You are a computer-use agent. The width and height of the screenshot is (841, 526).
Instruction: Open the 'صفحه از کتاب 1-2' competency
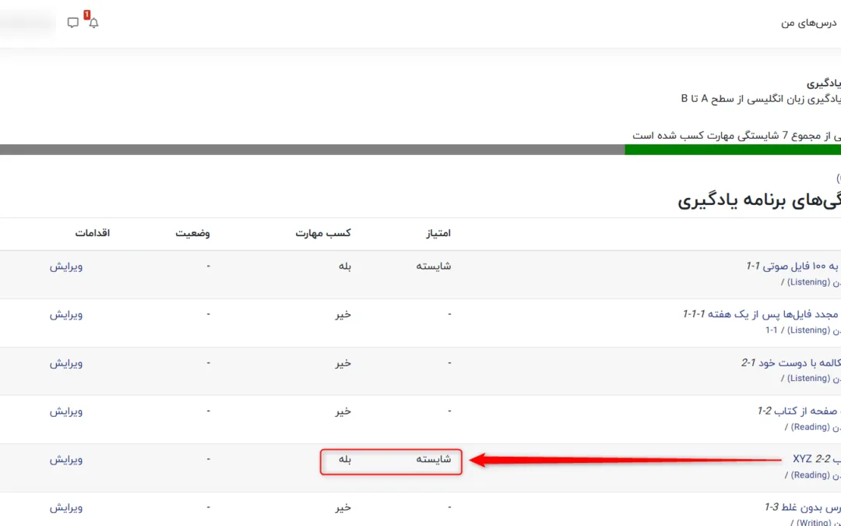pos(798,411)
